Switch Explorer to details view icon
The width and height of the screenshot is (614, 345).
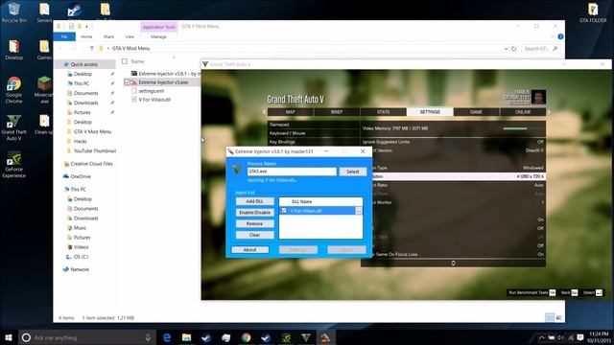550,317
